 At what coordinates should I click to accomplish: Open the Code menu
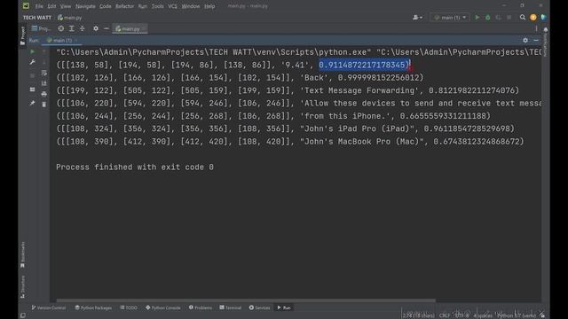pyautogui.click(x=106, y=6)
